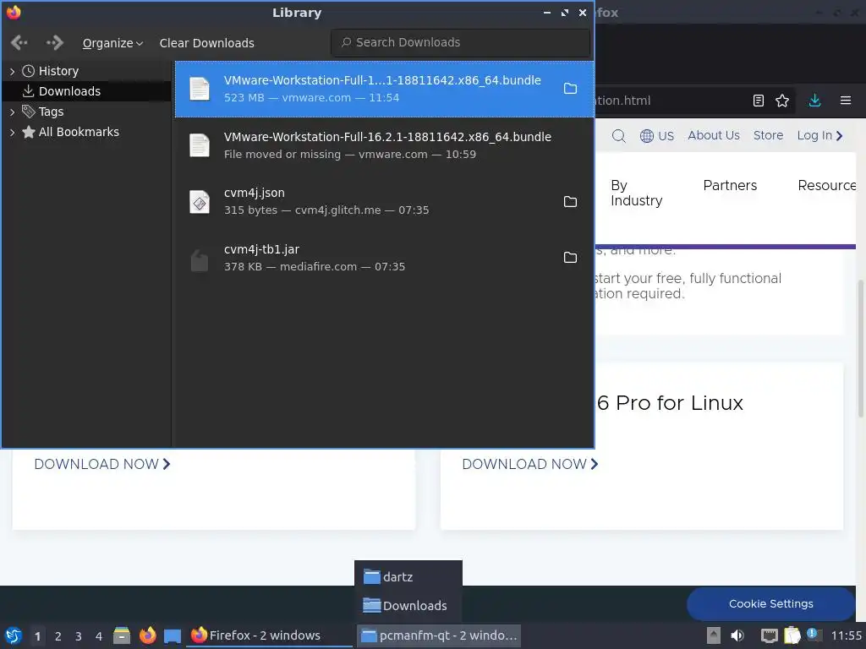
Task: Select dartz window in taskbar popup
Action: [408, 577]
